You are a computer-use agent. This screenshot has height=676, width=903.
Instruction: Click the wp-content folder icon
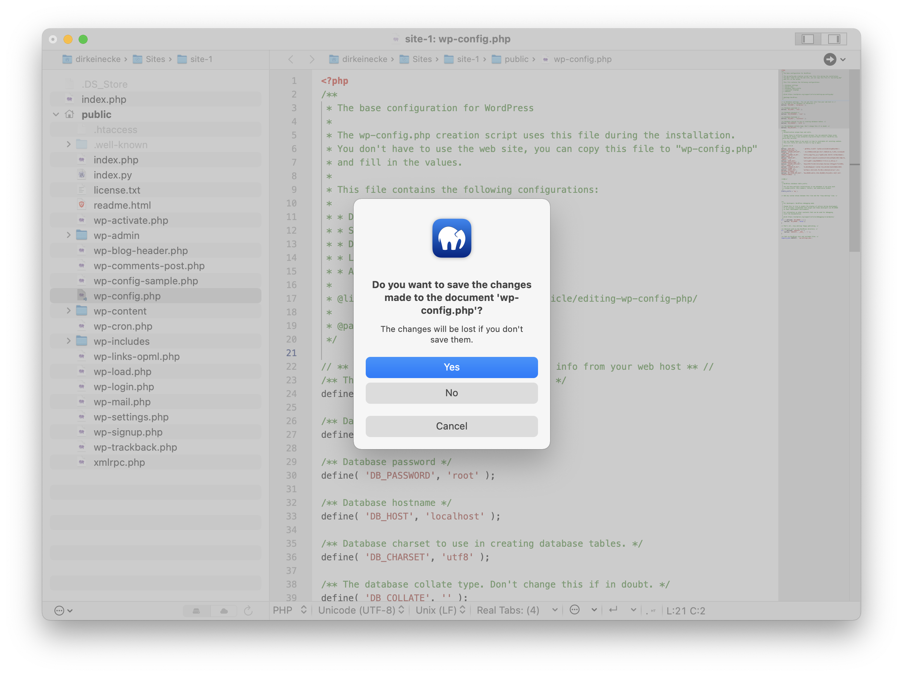click(82, 311)
